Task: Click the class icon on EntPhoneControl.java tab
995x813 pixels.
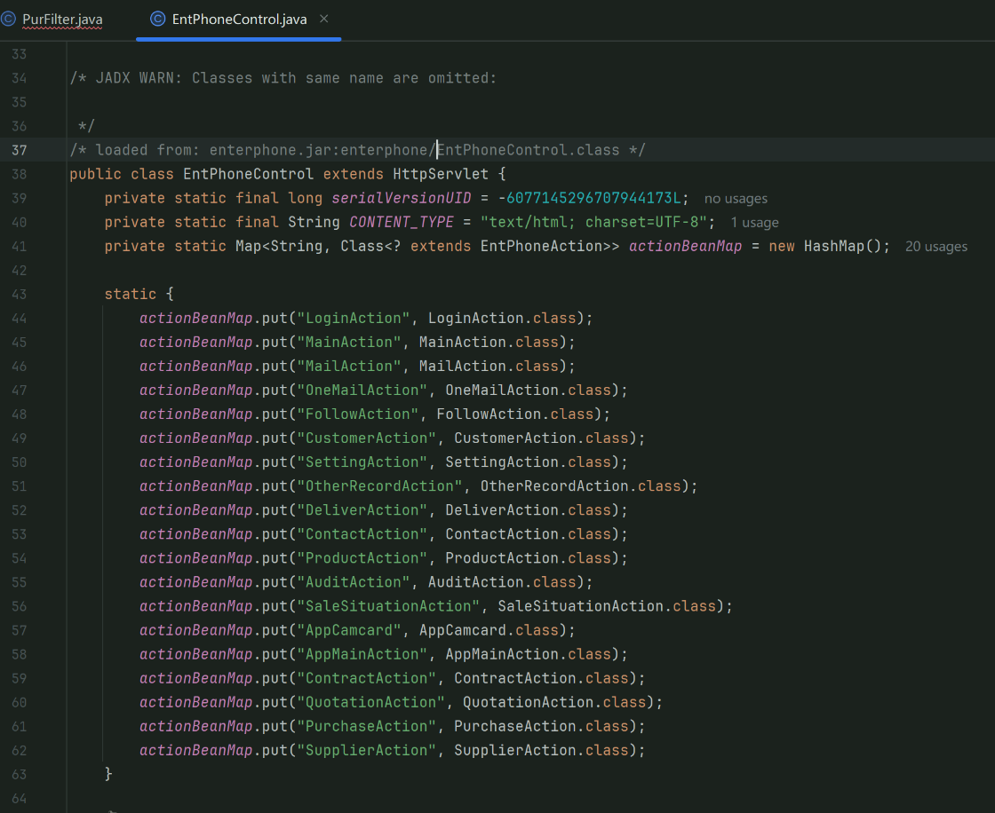Action: (x=158, y=20)
